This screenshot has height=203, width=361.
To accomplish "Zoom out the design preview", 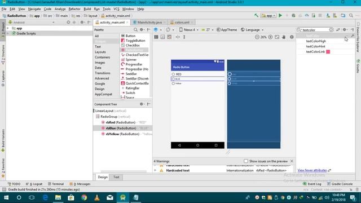I will [257, 37].
